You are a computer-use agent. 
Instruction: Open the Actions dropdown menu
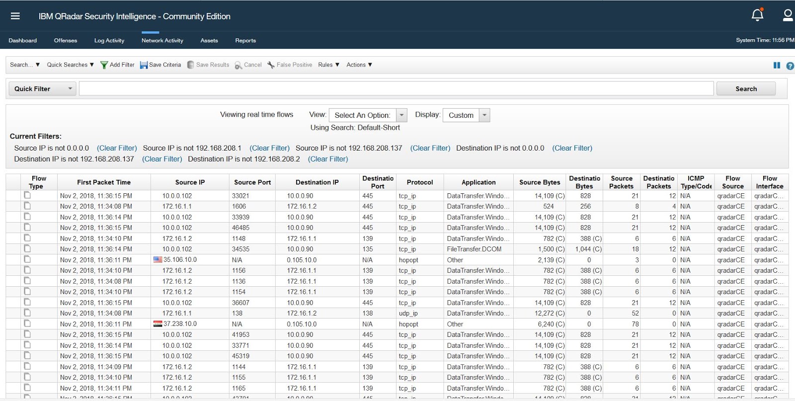point(359,65)
